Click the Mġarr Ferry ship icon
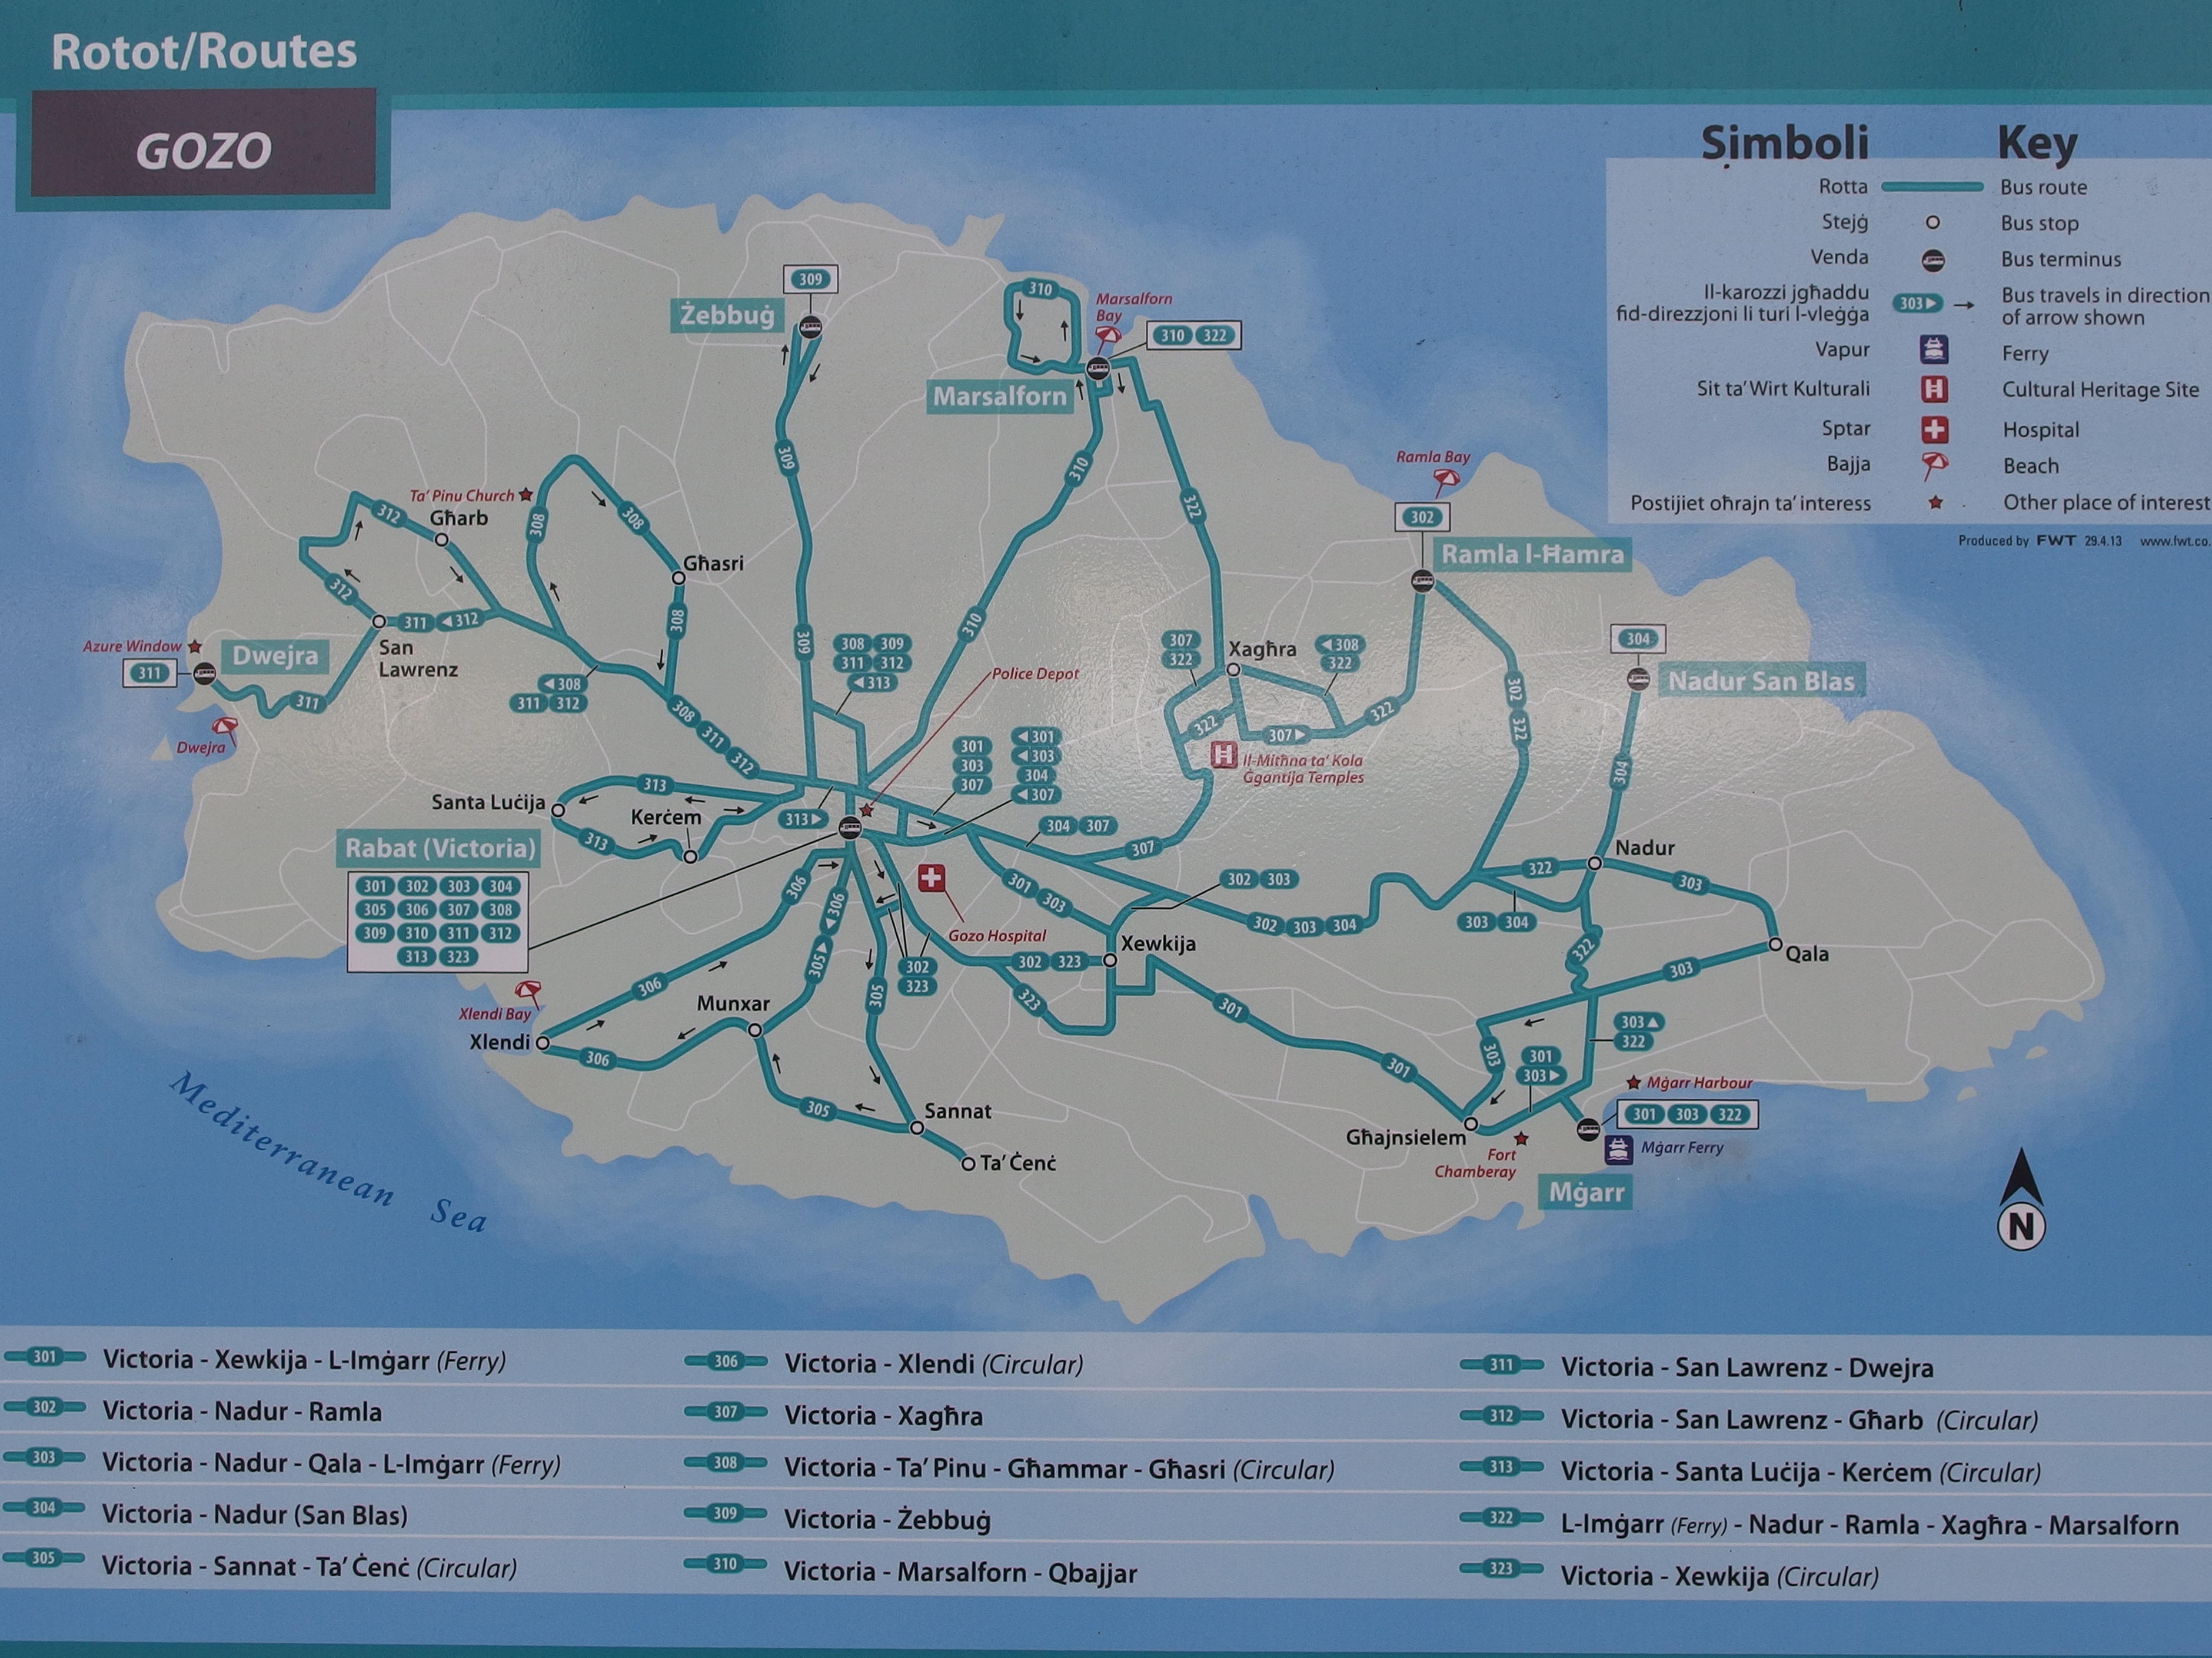 [x=1619, y=1149]
